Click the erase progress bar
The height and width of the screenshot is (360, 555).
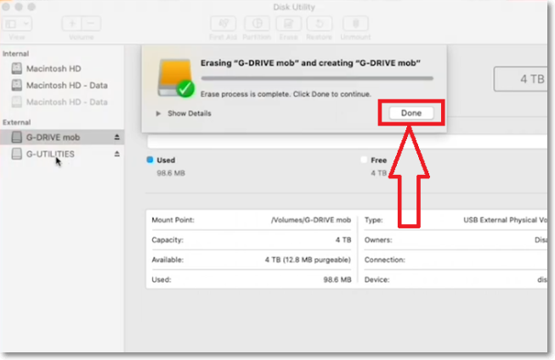[317, 78]
